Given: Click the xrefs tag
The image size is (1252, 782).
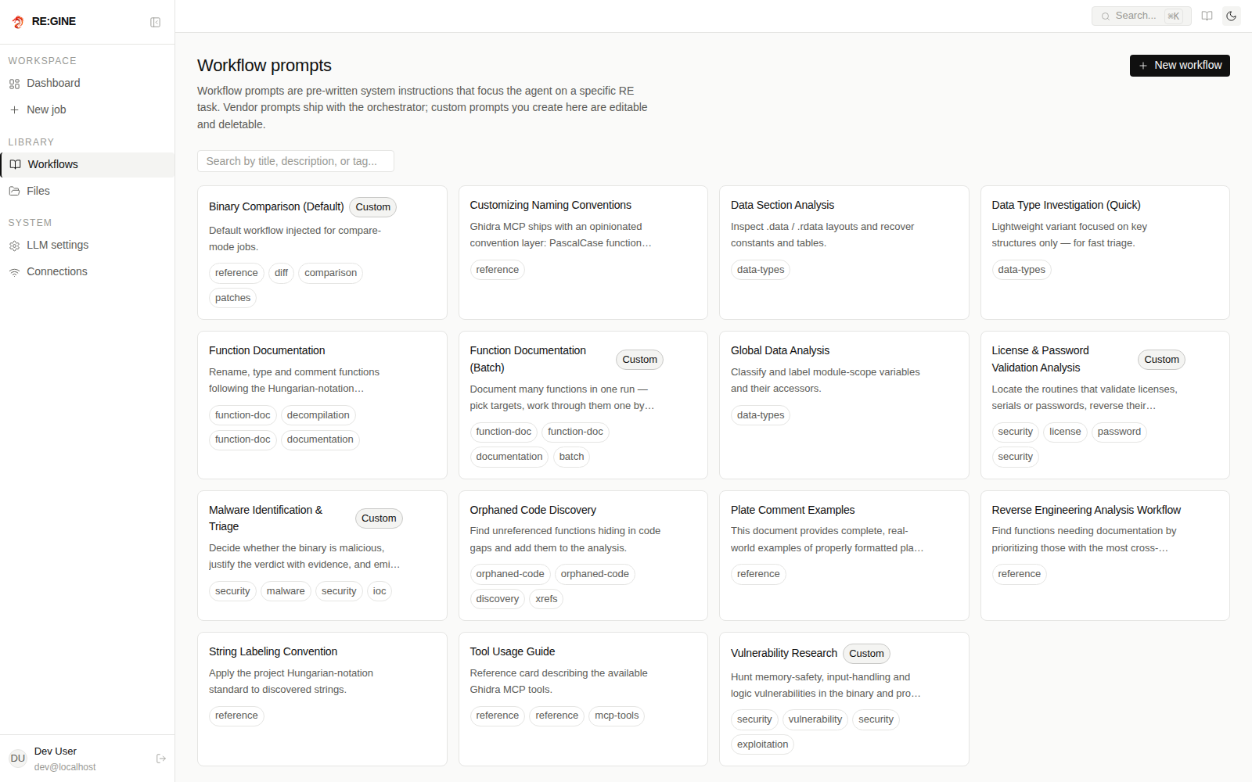Looking at the screenshot, I should coord(546,599).
